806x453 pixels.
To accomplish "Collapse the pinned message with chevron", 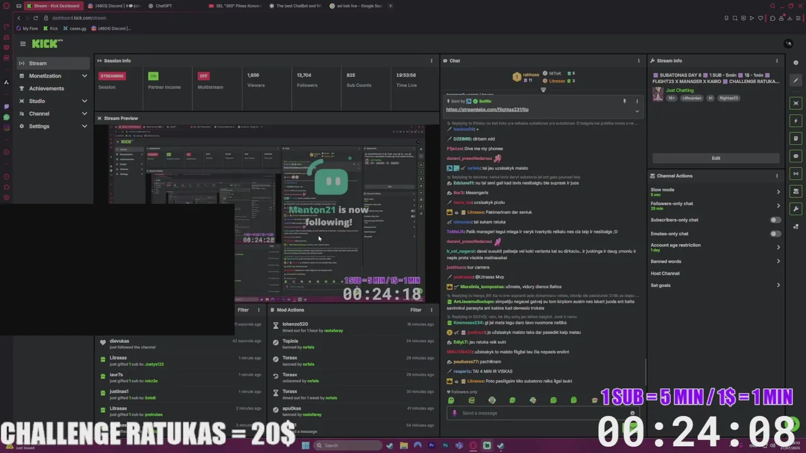I will 637,111.
